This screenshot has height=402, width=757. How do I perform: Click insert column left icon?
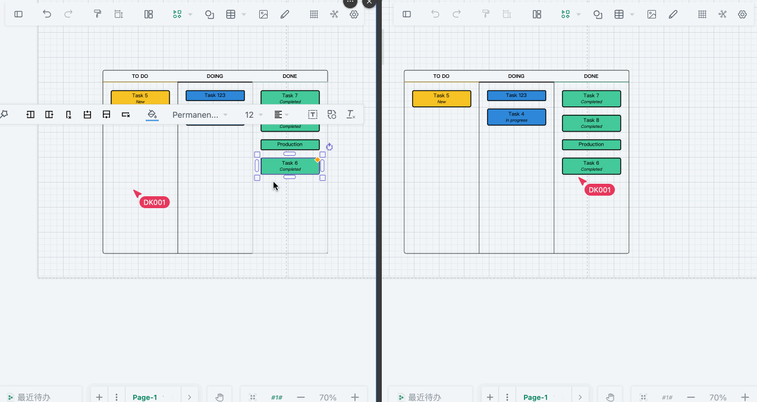[x=30, y=115]
